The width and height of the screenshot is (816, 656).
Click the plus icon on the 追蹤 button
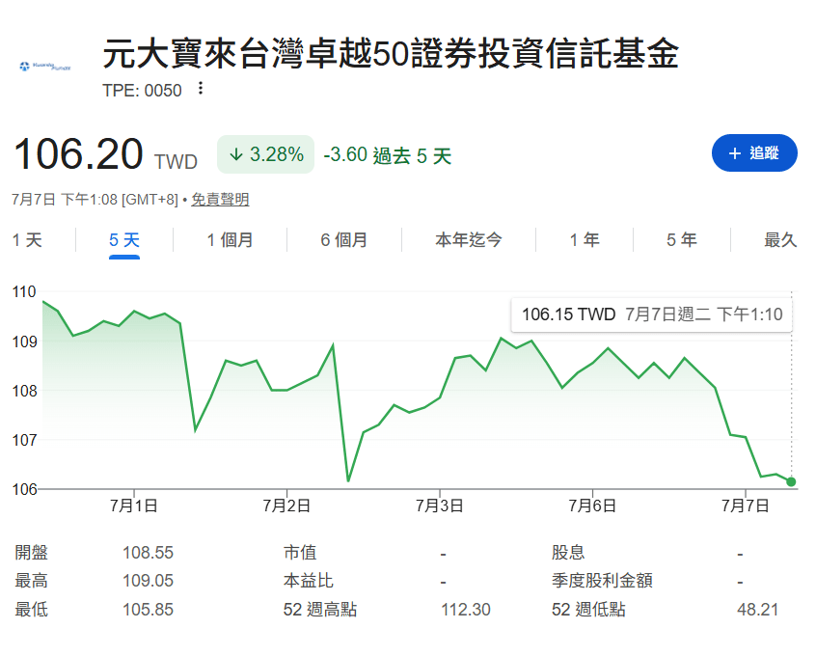(x=734, y=153)
